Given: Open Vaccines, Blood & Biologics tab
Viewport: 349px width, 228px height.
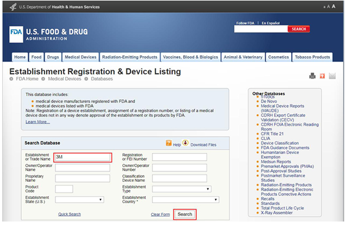Looking at the screenshot, I should coord(191,57).
